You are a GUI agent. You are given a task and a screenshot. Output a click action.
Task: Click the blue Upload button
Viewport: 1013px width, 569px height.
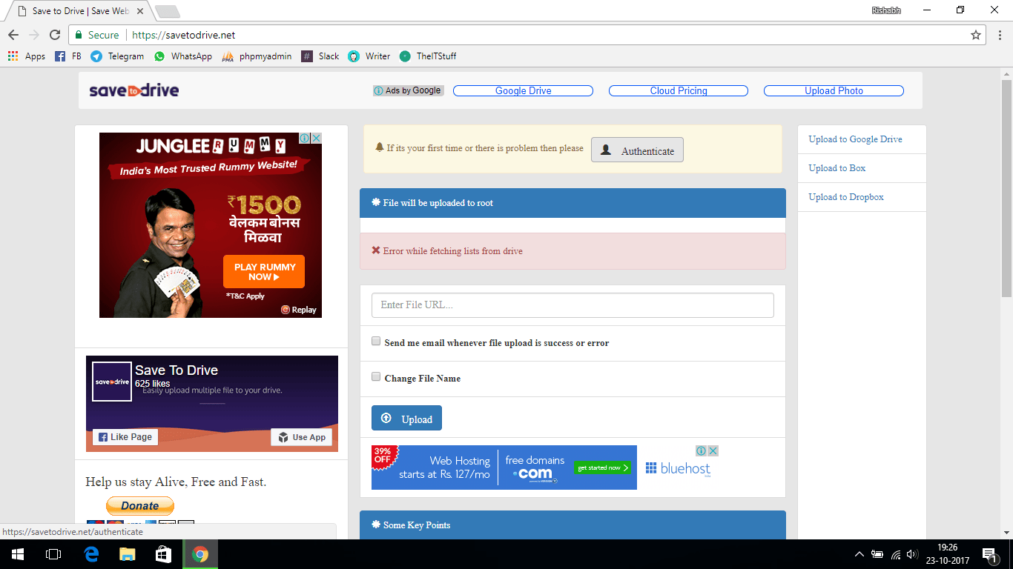pos(406,419)
